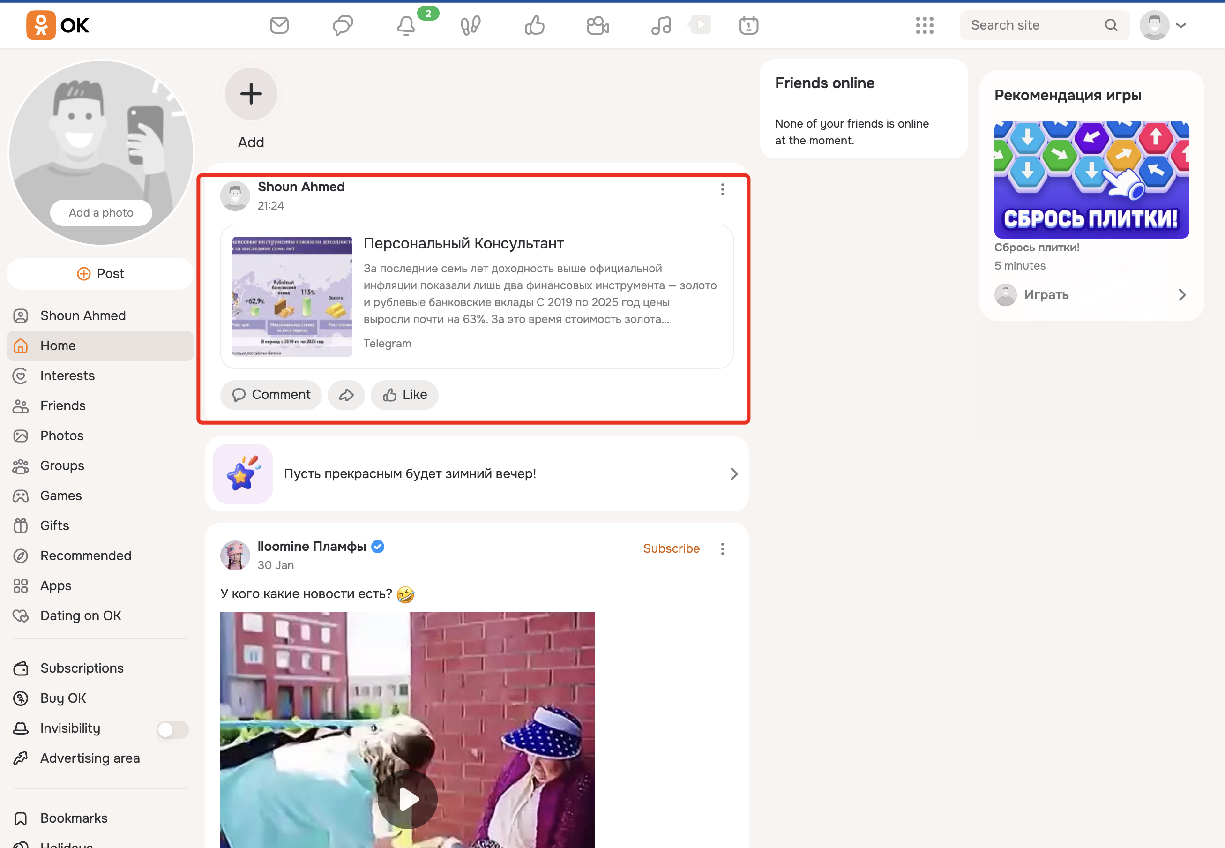Viewport: 1225px width, 848px height.
Task: Like Shoun Ahmed's post
Action: [x=404, y=395]
